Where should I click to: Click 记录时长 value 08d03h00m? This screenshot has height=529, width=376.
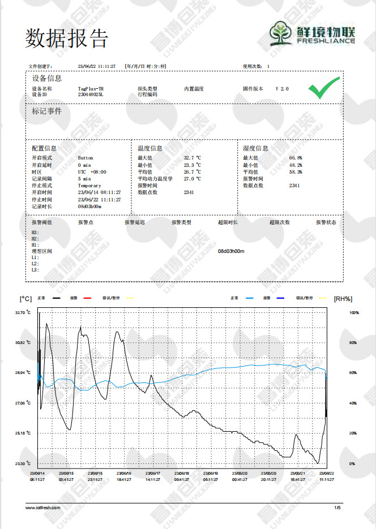[89, 207]
